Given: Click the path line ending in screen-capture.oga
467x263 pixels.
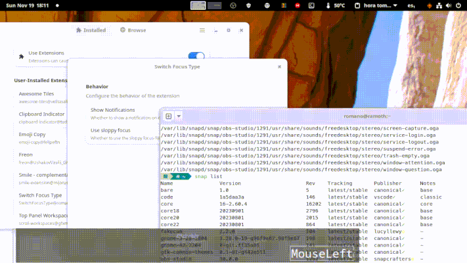Looking at the screenshot, I should pos(300,128).
